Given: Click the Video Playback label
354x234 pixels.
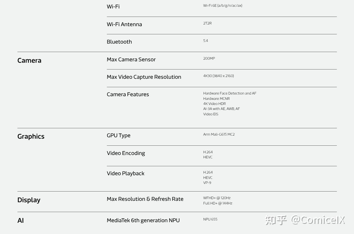Looking at the screenshot, I should tap(125, 173).
